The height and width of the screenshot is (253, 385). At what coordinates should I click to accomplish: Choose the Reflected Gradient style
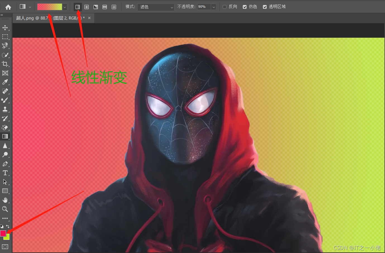[105, 7]
